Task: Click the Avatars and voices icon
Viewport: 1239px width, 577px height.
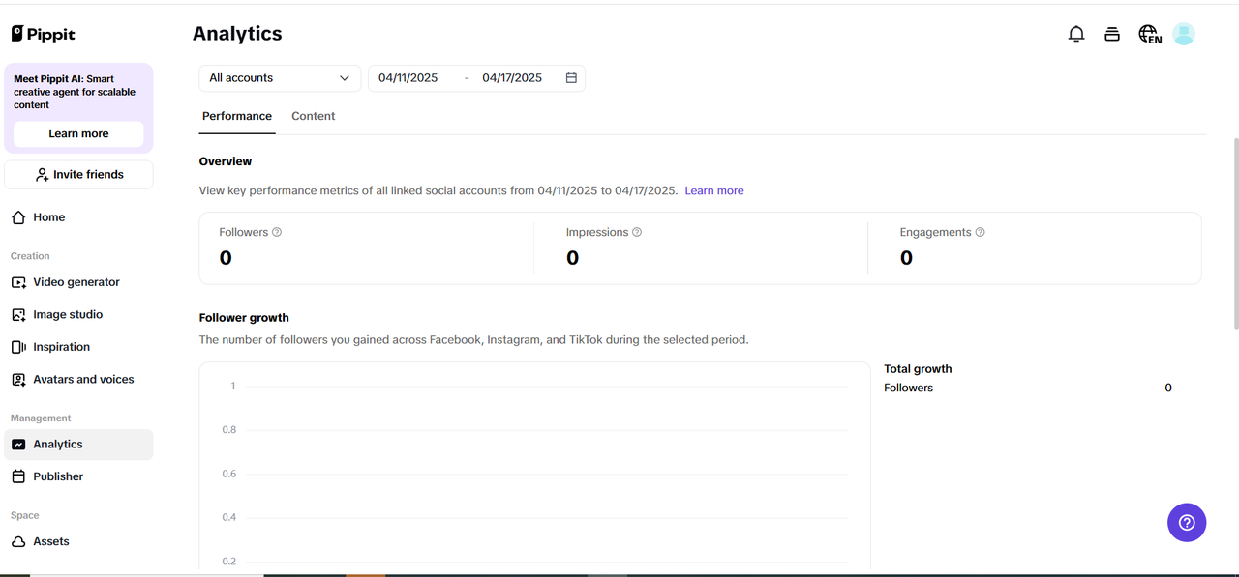Action: pos(18,380)
